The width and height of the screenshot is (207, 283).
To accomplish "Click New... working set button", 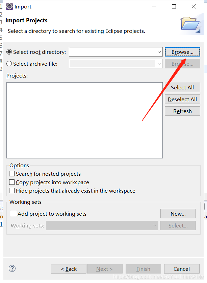I will tap(178, 214).
